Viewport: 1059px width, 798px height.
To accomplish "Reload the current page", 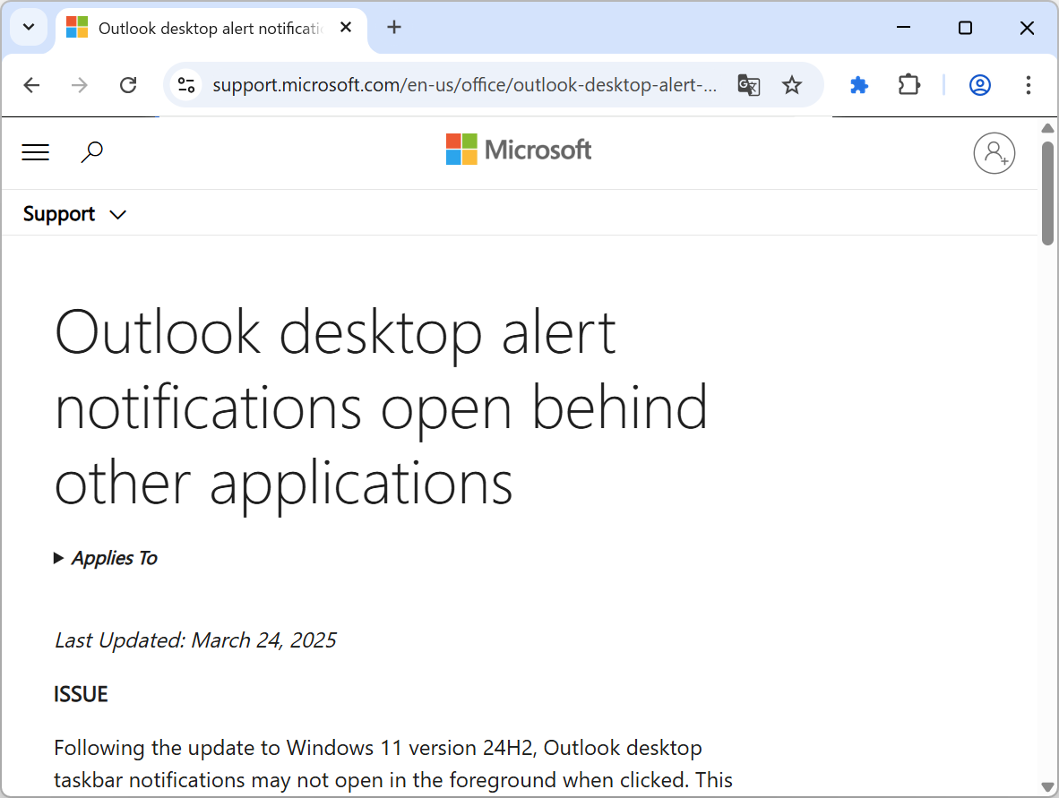I will click(128, 85).
